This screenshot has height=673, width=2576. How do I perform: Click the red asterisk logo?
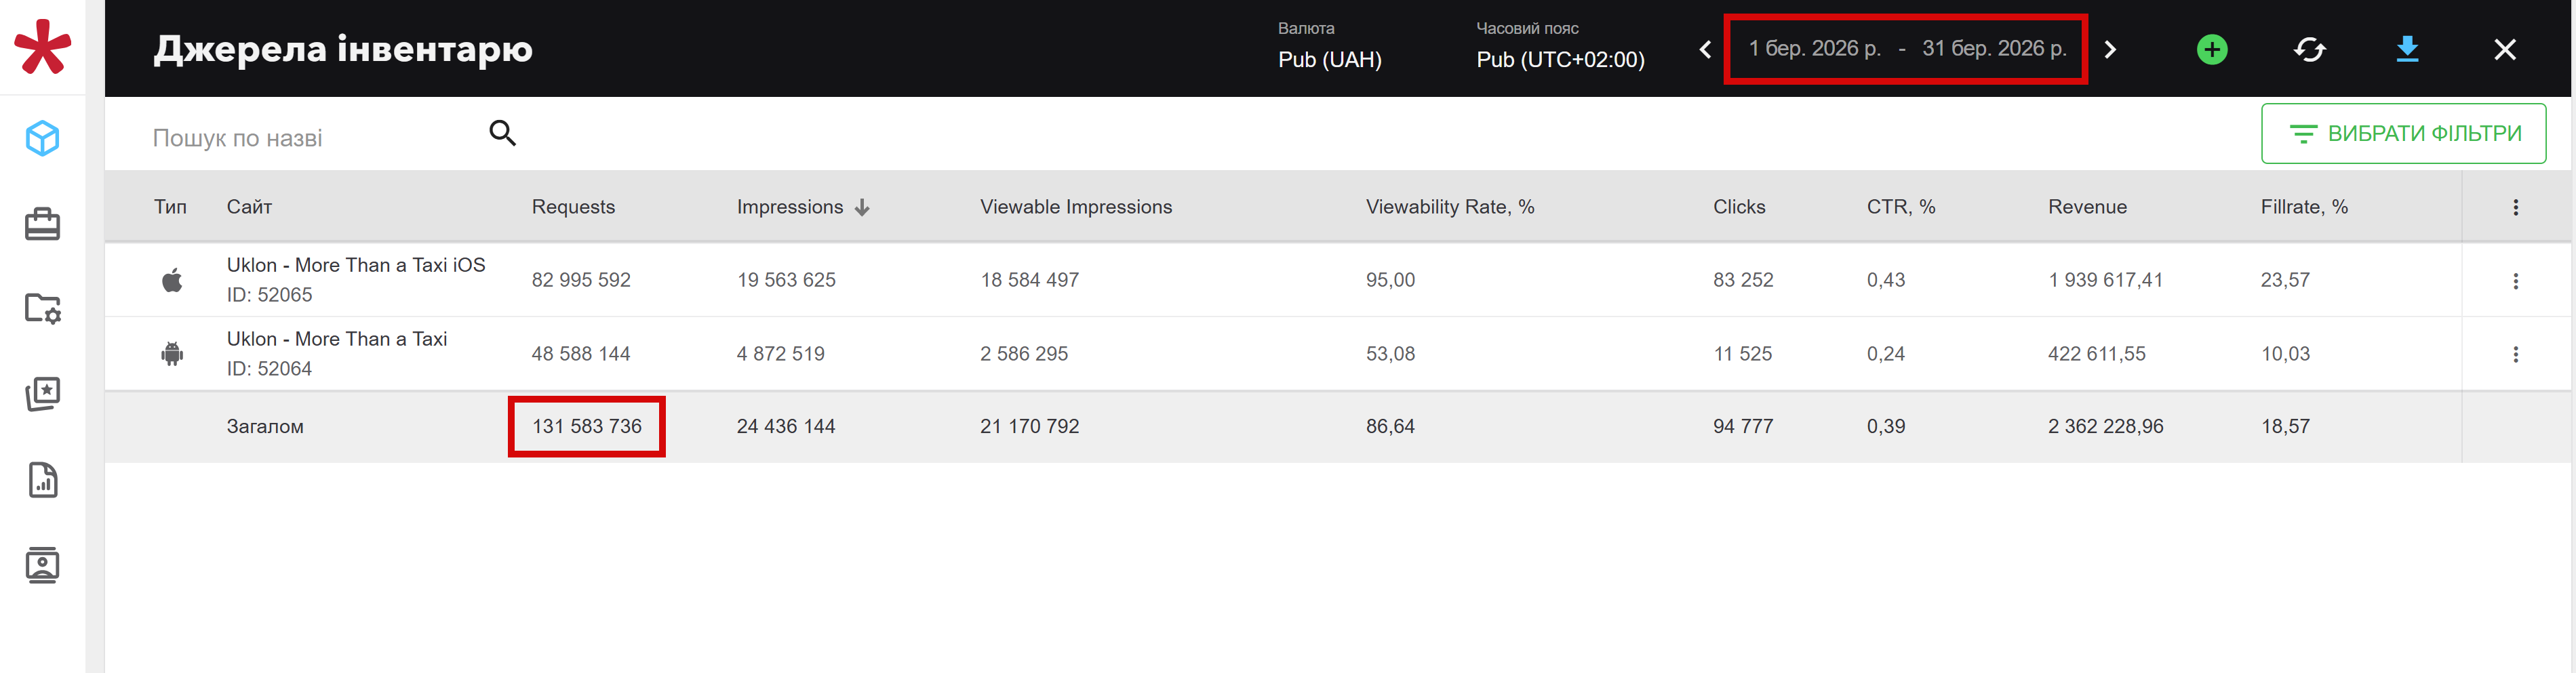(x=42, y=47)
